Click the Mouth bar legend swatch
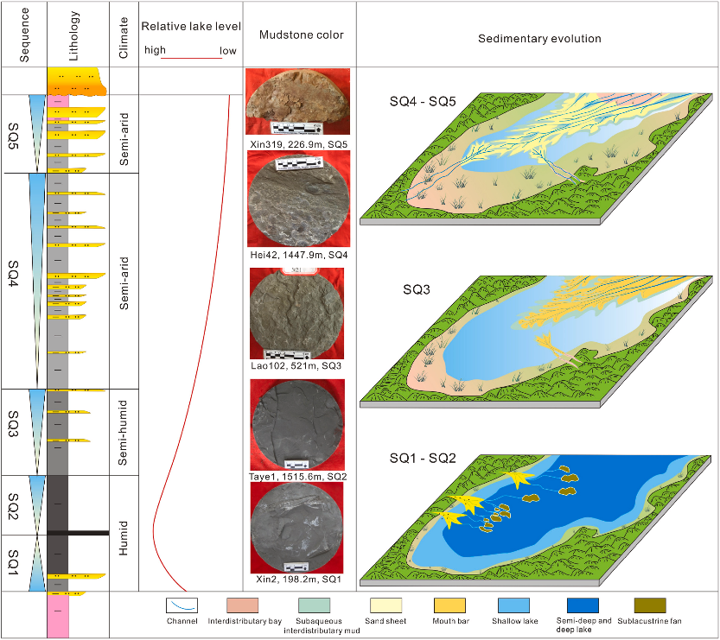This screenshot has width=720, height=640. 449,605
